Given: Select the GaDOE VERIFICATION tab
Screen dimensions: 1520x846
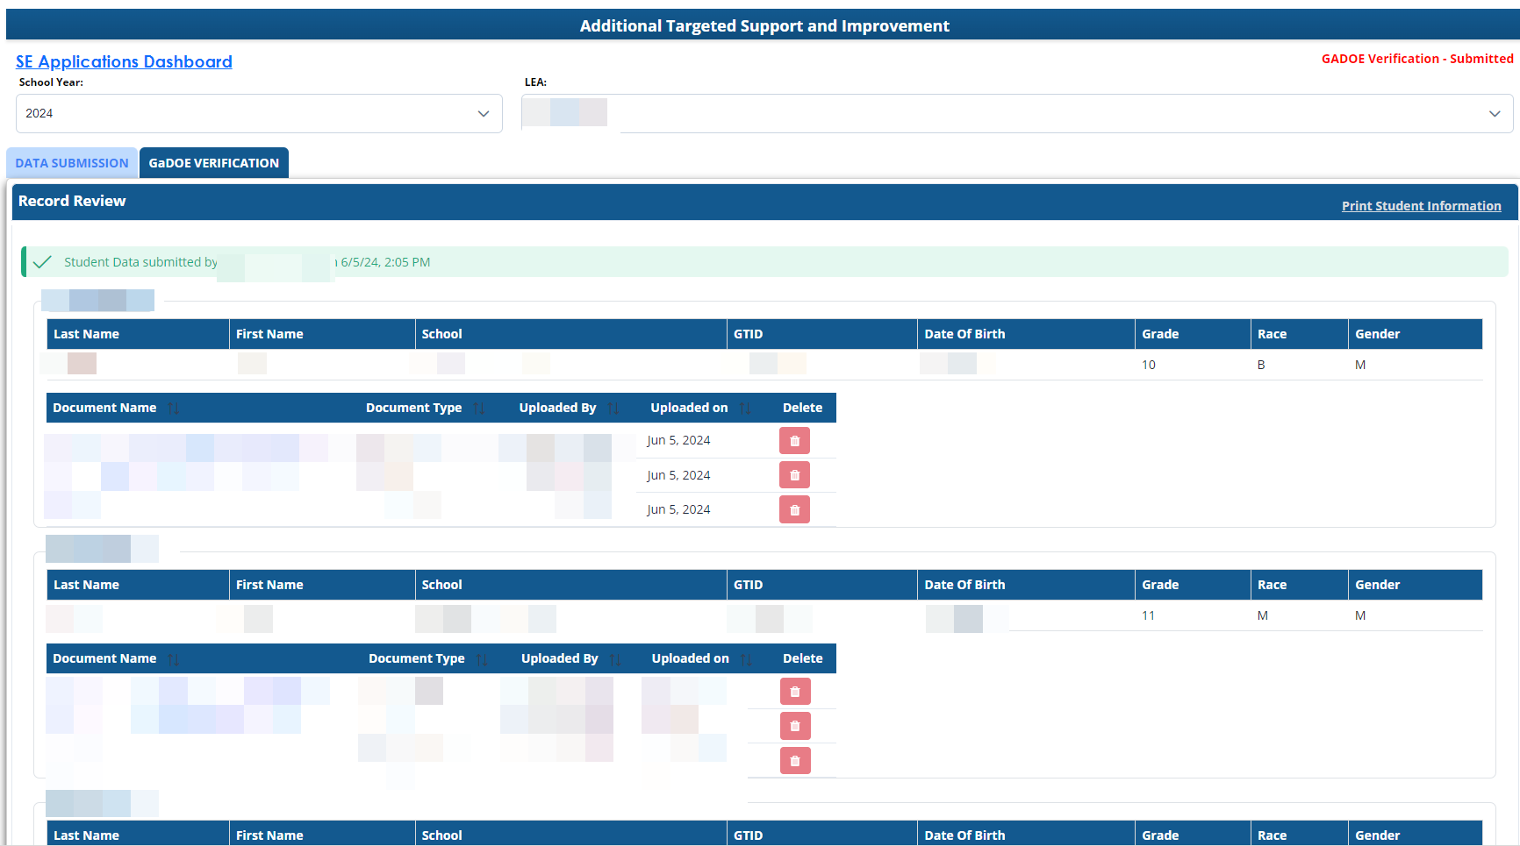Looking at the screenshot, I should [214, 163].
